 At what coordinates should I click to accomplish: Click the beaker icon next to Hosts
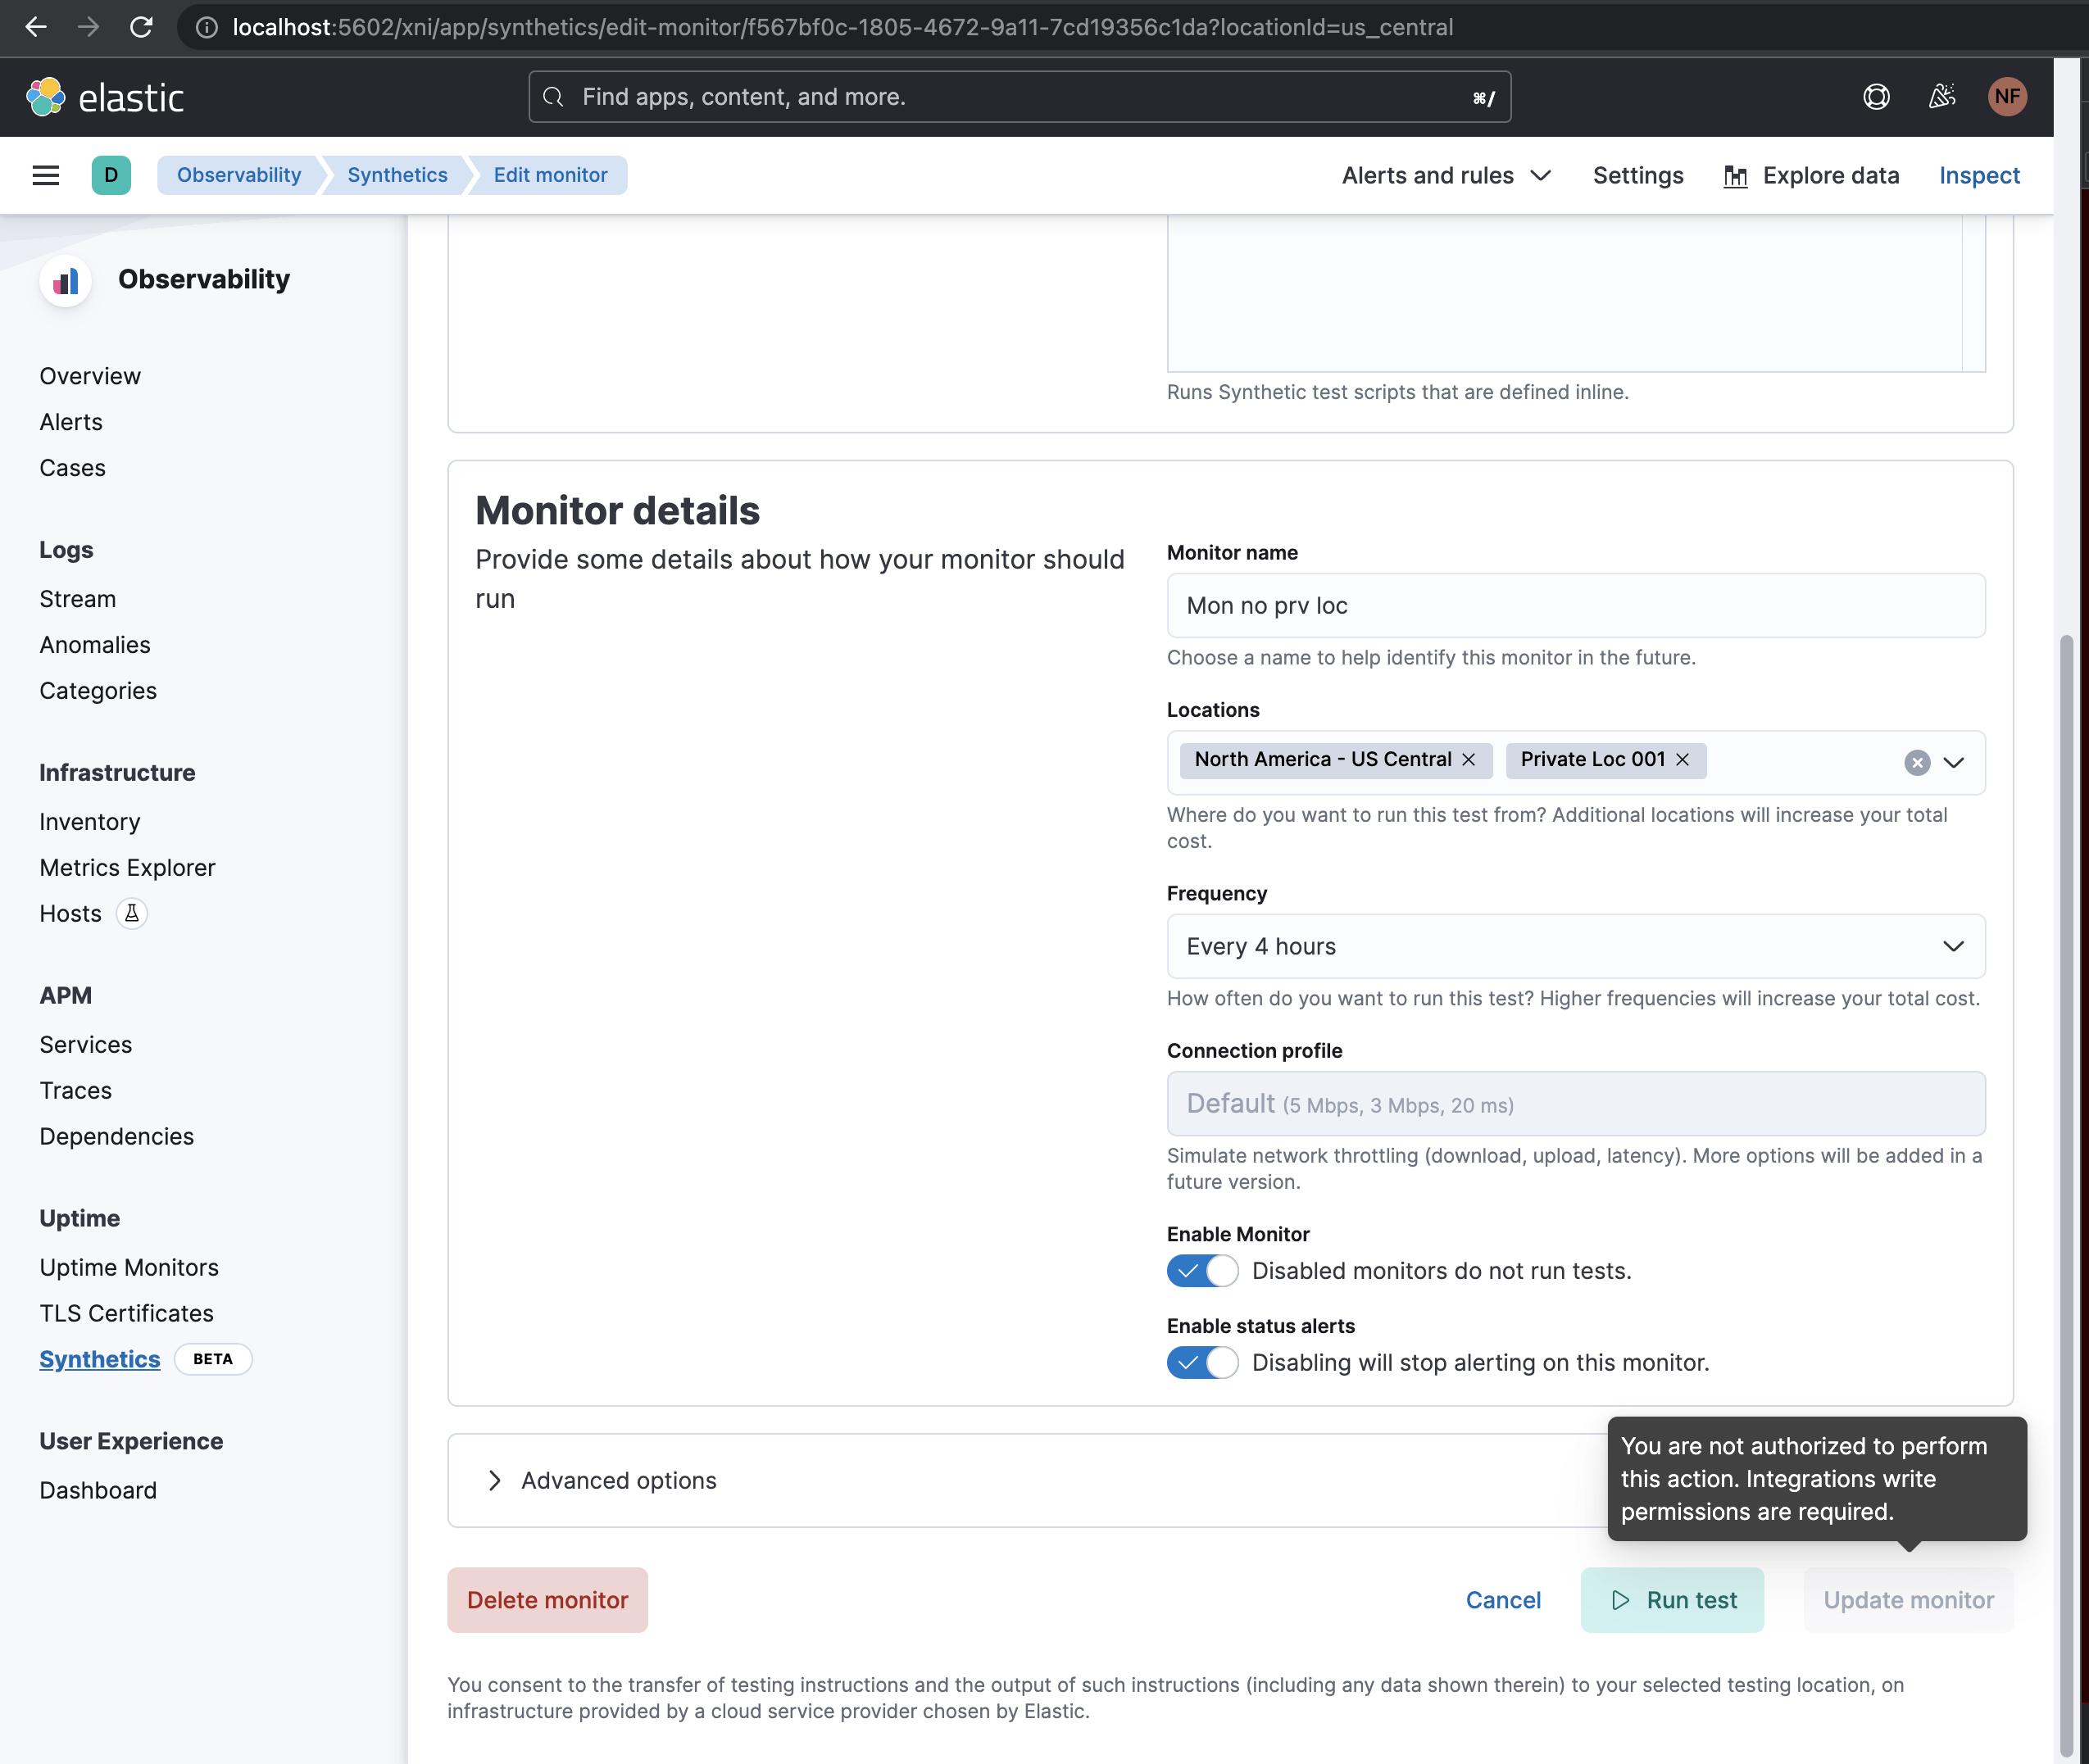coord(132,913)
